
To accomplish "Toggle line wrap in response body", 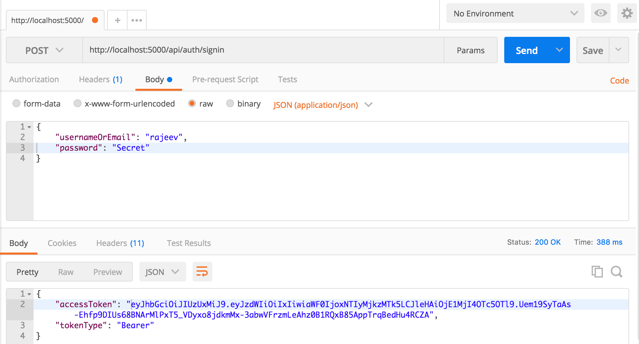I will [x=202, y=272].
